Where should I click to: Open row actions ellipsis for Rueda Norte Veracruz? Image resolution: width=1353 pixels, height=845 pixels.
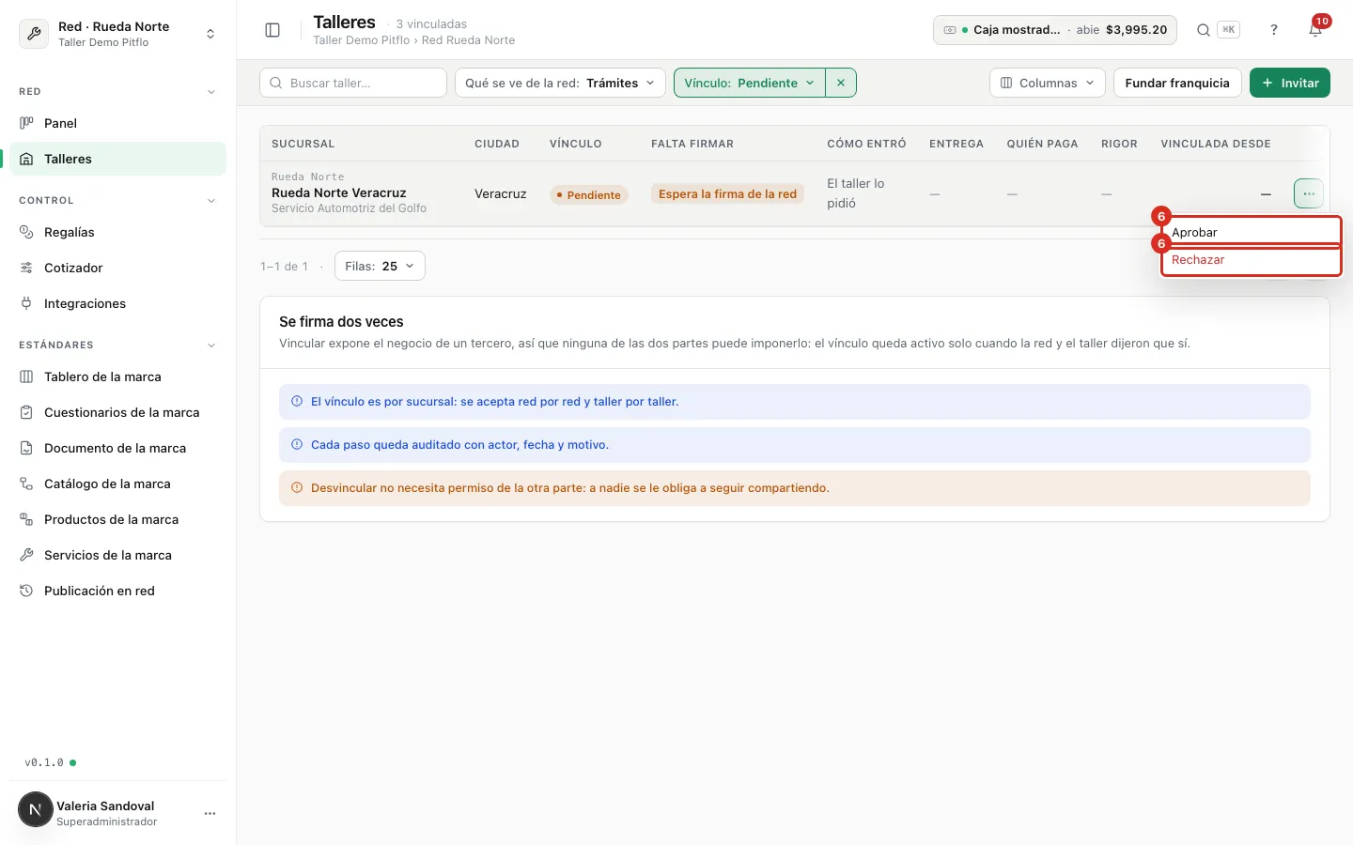(1309, 193)
